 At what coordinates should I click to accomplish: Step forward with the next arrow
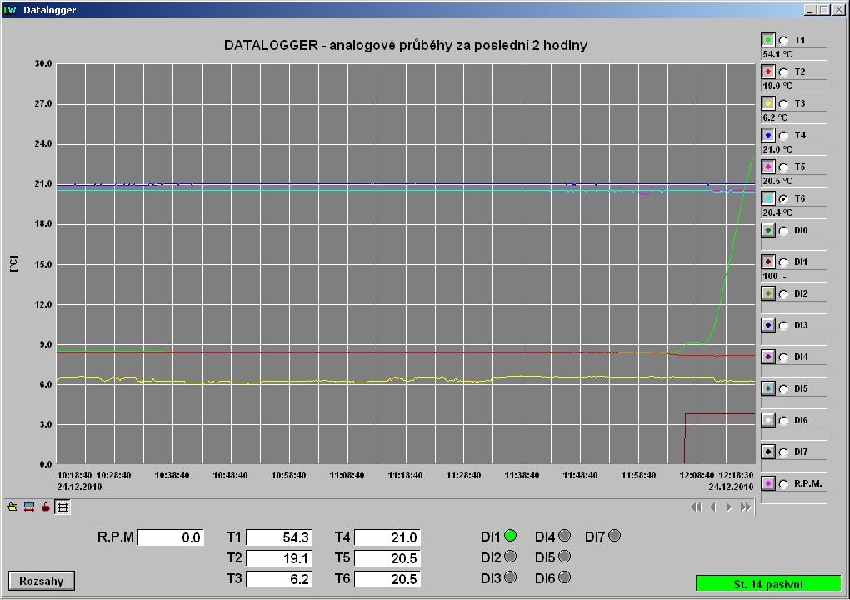pyautogui.click(x=729, y=507)
